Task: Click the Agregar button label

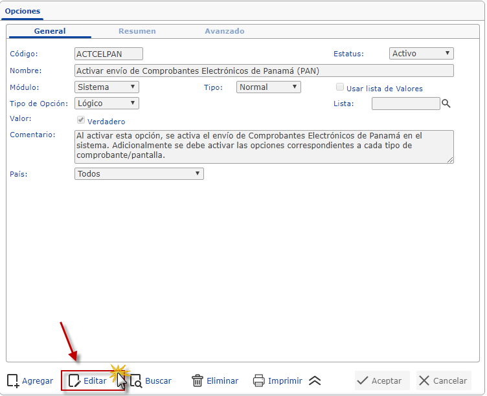Action: [38, 380]
